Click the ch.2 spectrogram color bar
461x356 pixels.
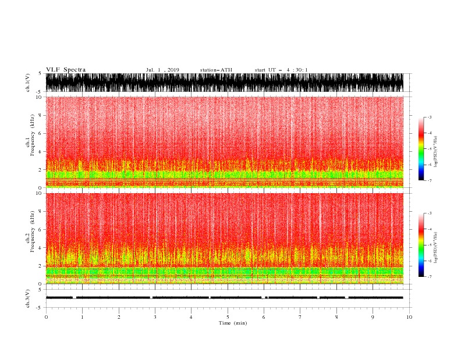tap(421, 245)
